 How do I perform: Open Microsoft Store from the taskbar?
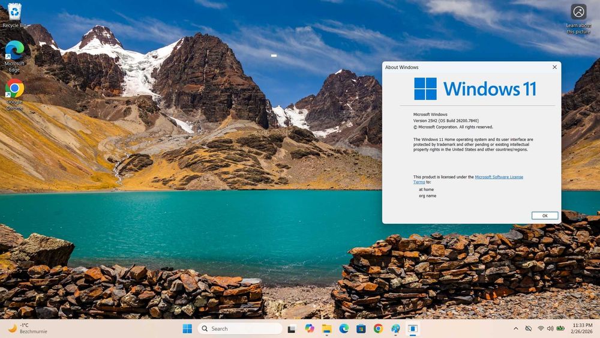coord(361,328)
